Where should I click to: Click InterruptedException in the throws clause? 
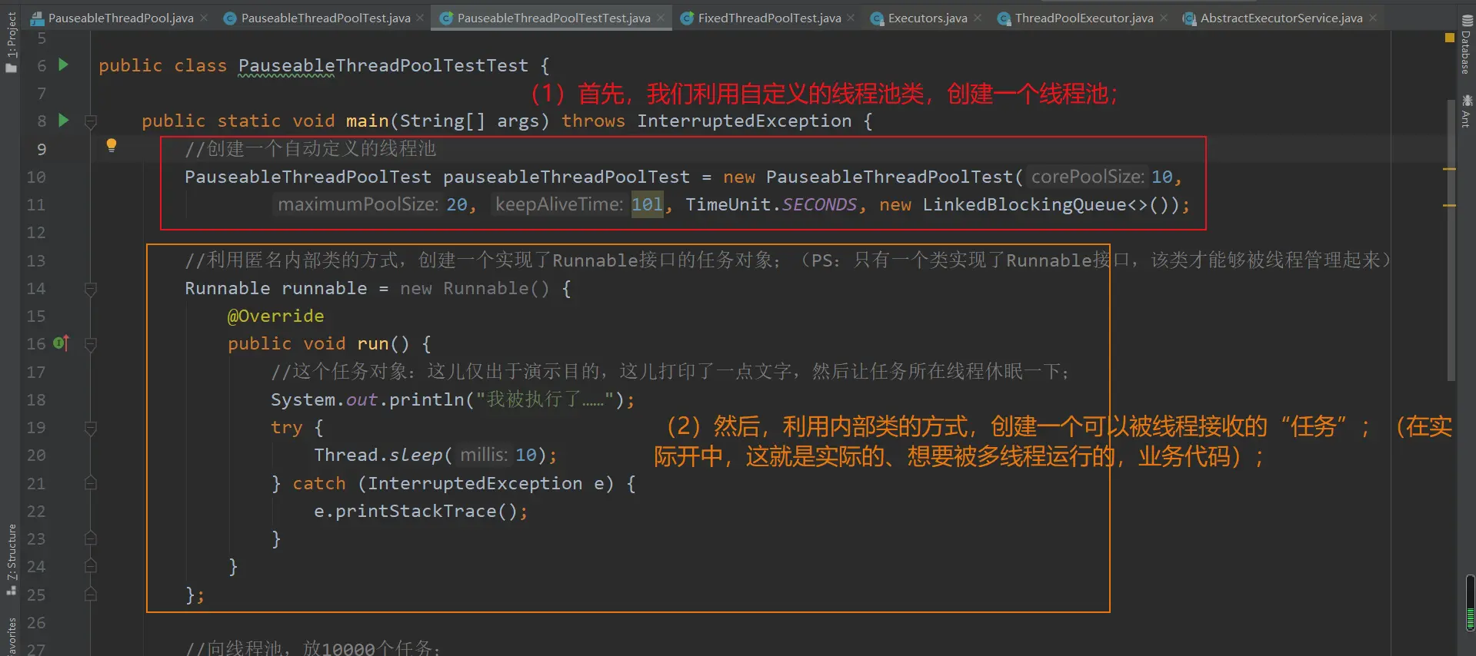(744, 121)
